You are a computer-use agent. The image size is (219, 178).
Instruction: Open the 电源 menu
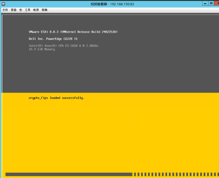pyautogui.click(x=36, y=10)
